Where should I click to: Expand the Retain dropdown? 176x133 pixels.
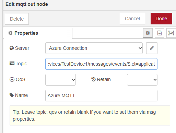142,80
